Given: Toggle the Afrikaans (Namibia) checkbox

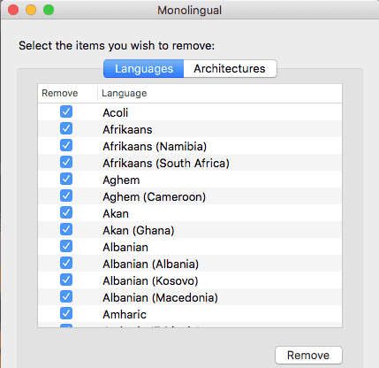Looking at the screenshot, I should tap(66, 145).
